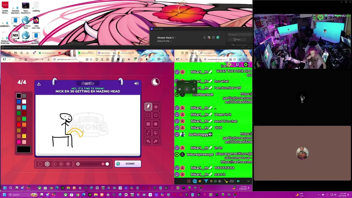Screen dimensions: 352x198
Task: Pick the bright green color swatch
Action: (x=24, y=119)
